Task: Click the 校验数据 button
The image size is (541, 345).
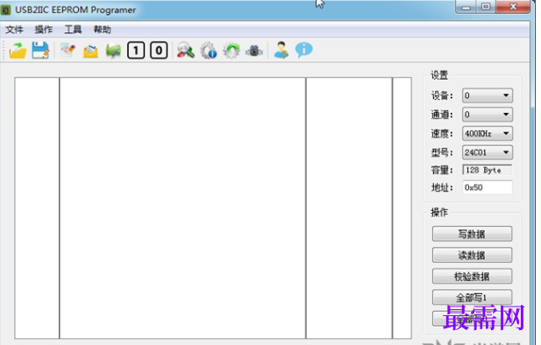Action: (472, 276)
